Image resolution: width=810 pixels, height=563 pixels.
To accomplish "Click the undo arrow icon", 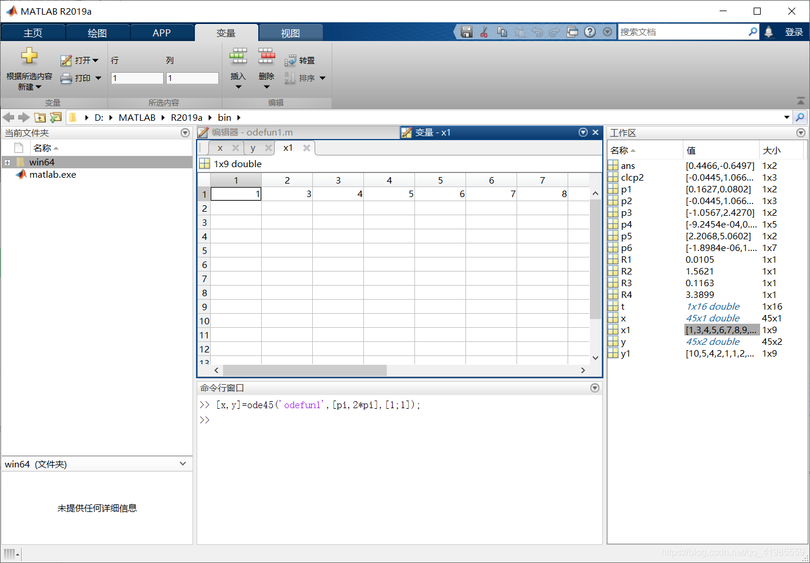I will [537, 32].
